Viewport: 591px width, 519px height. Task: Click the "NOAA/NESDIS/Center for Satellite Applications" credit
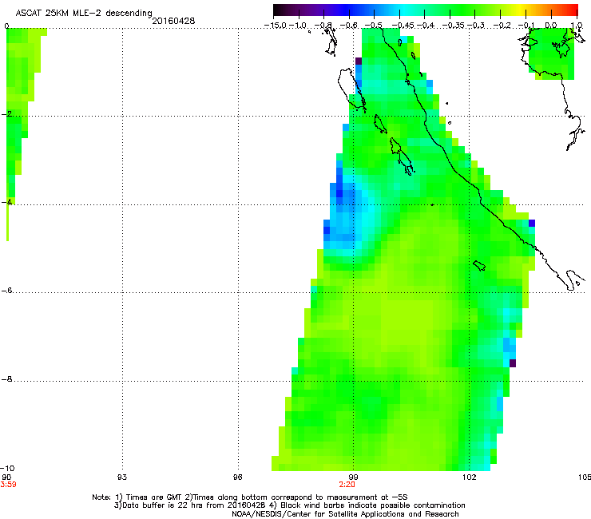(345, 513)
